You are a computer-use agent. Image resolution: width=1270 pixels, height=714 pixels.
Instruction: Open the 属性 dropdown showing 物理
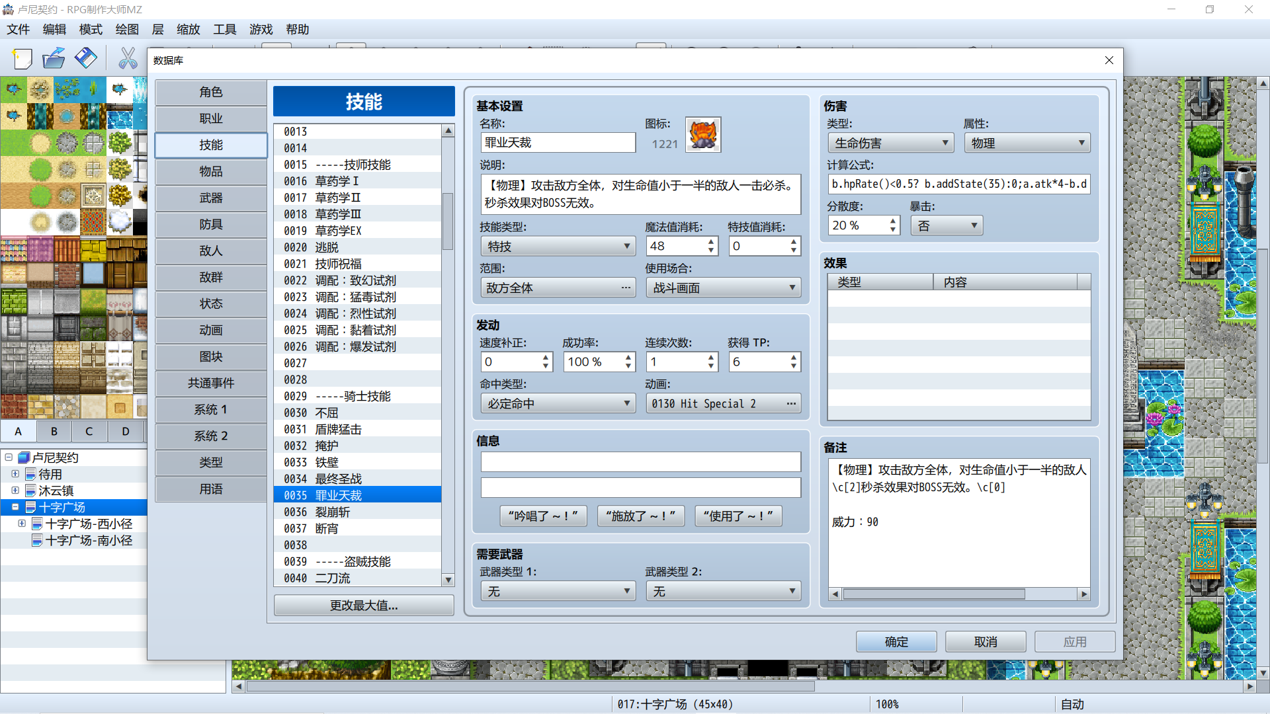(x=1027, y=143)
